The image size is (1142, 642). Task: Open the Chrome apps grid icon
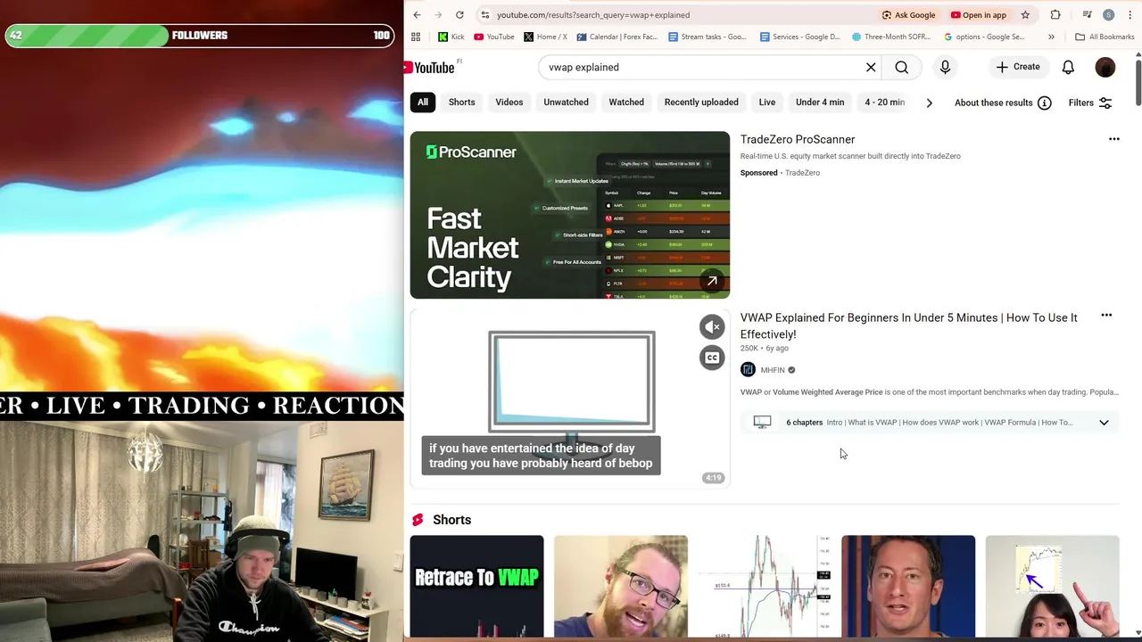coord(416,37)
